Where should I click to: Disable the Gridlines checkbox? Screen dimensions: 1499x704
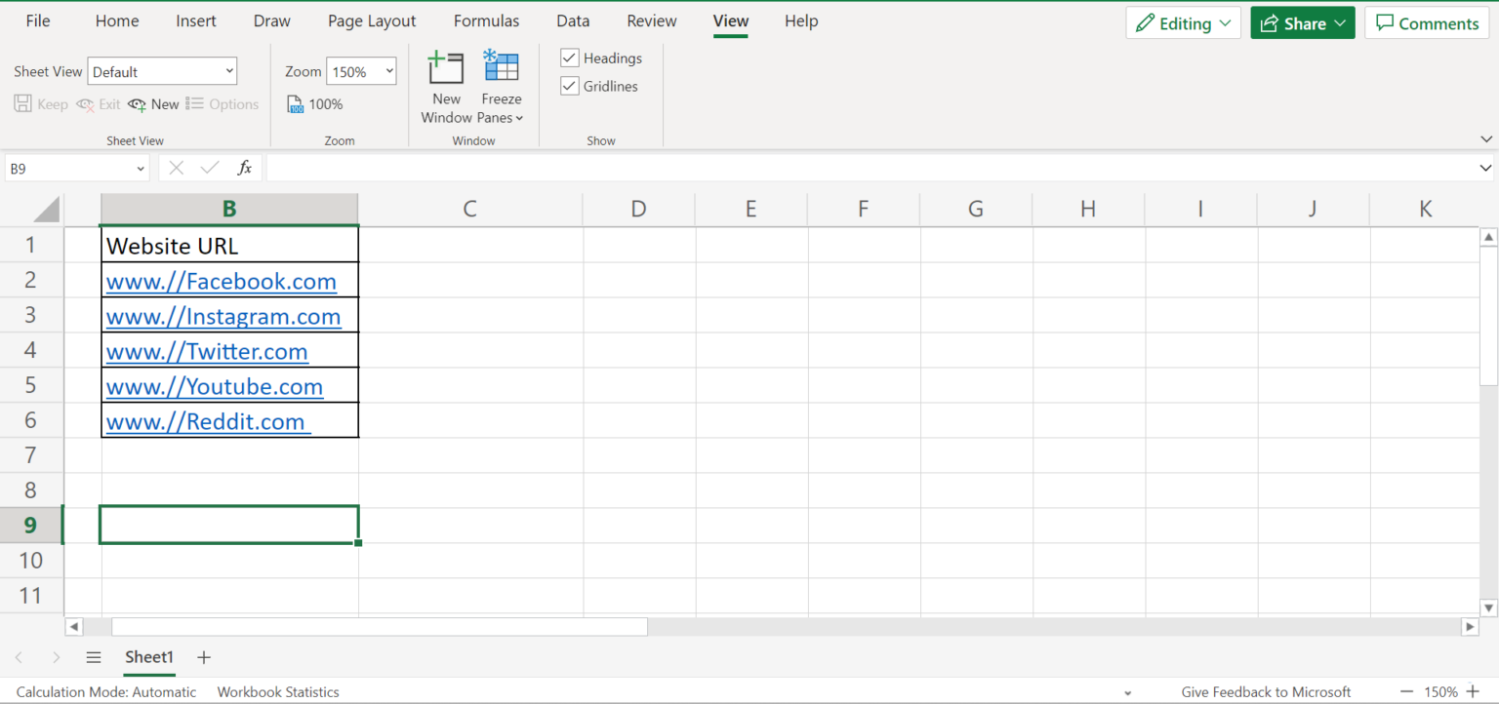[x=569, y=86]
